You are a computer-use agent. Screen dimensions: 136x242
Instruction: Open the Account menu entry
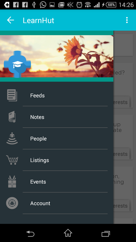click(x=57, y=203)
